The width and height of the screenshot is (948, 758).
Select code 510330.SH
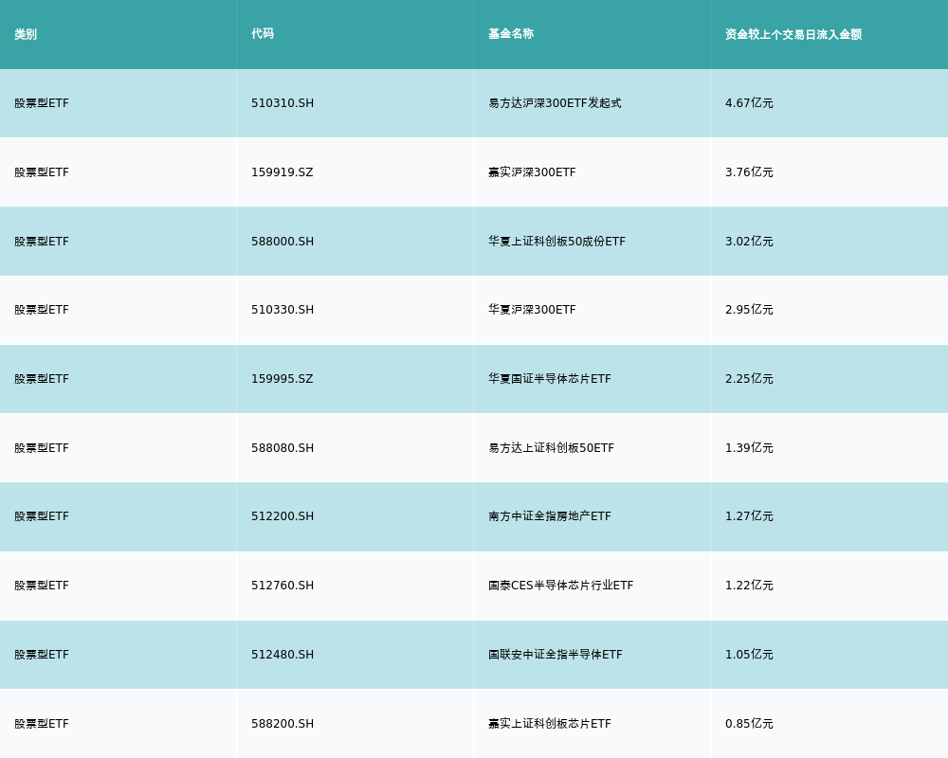click(x=283, y=310)
